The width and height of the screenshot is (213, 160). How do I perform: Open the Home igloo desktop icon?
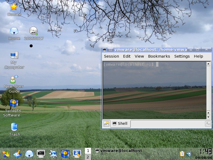click(x=14, y=31)
